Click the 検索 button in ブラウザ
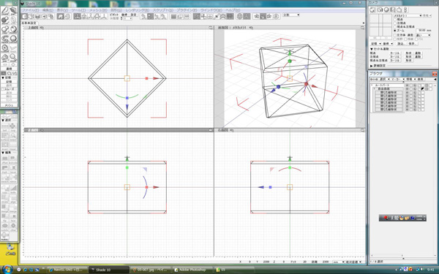The image size is (439, 274). 421,80
